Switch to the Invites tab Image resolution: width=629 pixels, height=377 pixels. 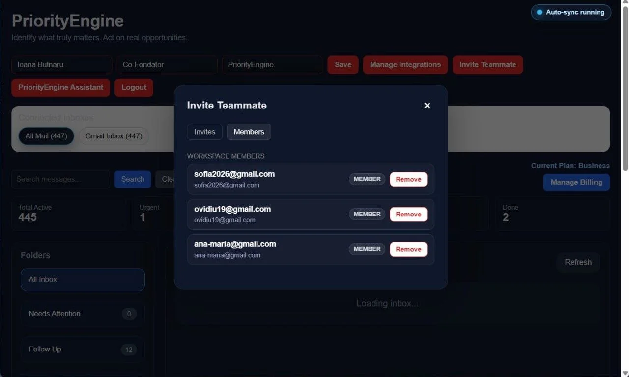[204, 132]
